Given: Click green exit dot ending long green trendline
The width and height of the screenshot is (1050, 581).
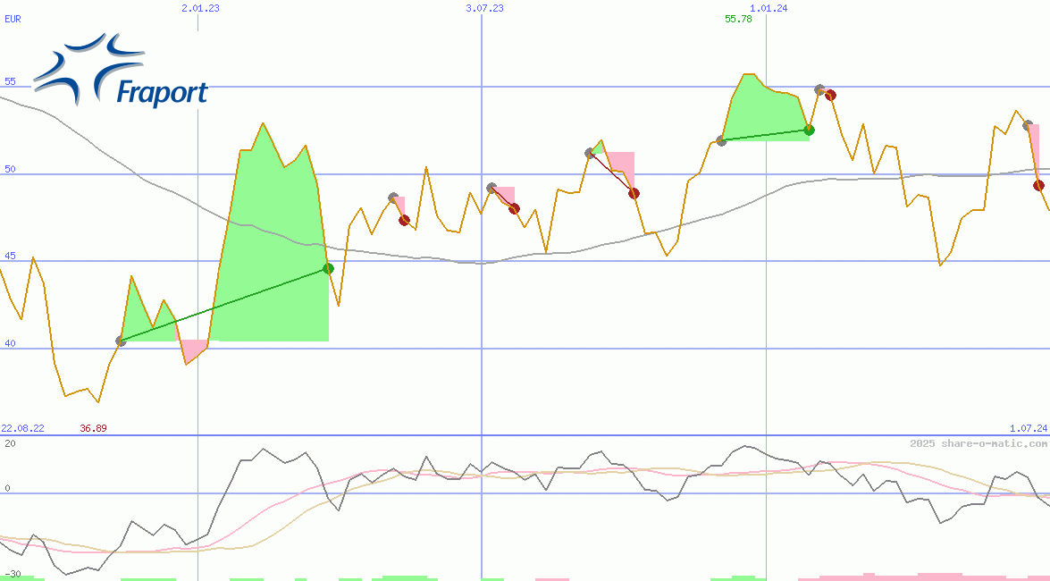Looking at the screenshot, I should point(328,269).
